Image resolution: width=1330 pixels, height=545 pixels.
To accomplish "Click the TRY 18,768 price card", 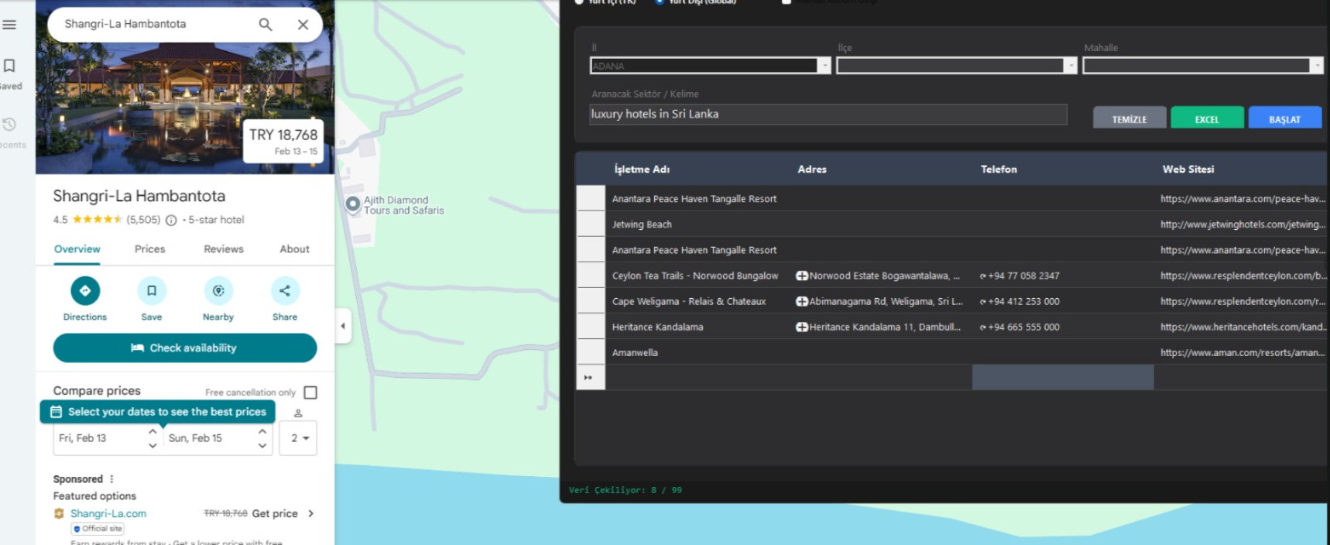I will pyautogui.click(x=283, y=141).
